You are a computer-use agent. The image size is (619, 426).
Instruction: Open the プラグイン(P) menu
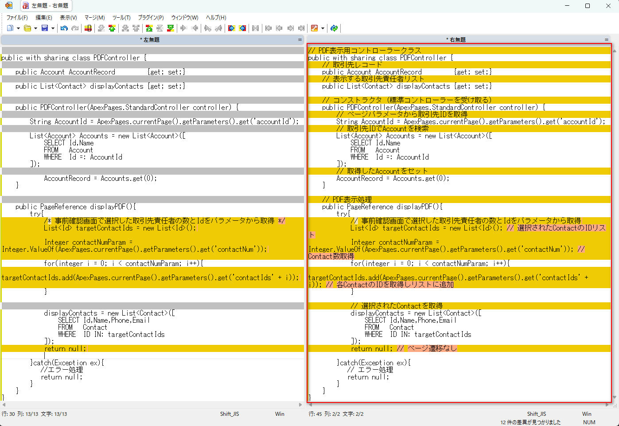[151, 18]
